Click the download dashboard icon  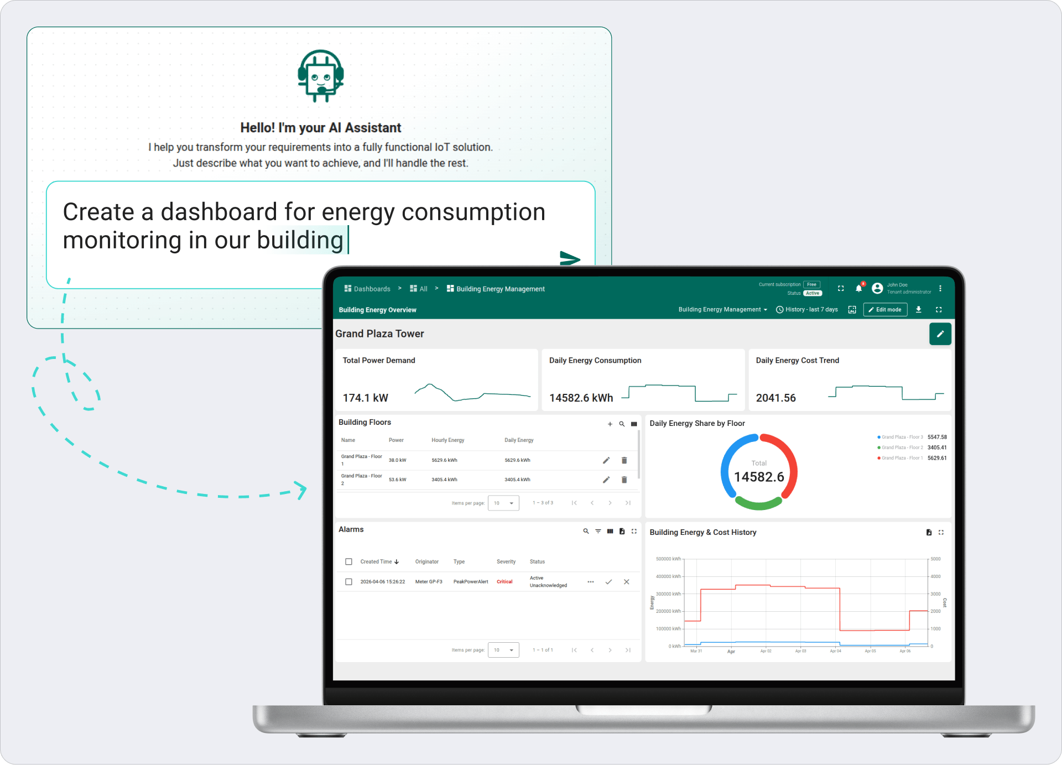(918, 310)
